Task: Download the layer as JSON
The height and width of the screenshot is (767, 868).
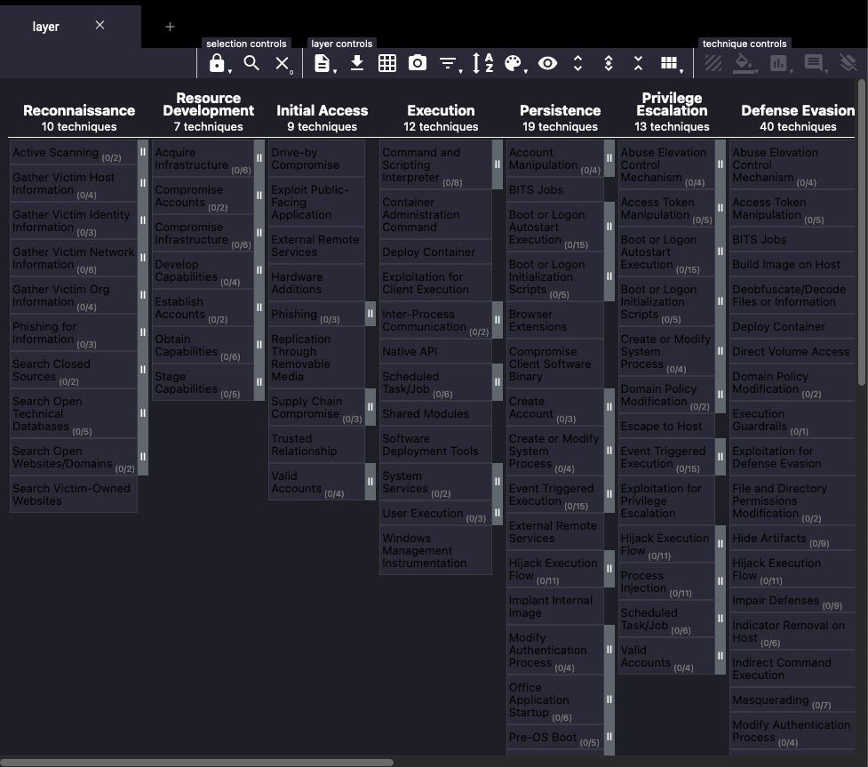Action: pos(356,63)
